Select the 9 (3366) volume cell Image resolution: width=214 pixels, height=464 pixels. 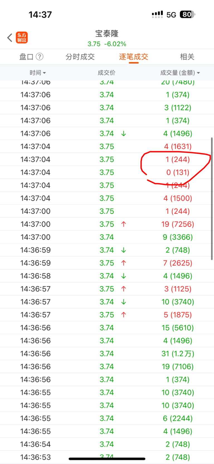click(x=178, y=237)
